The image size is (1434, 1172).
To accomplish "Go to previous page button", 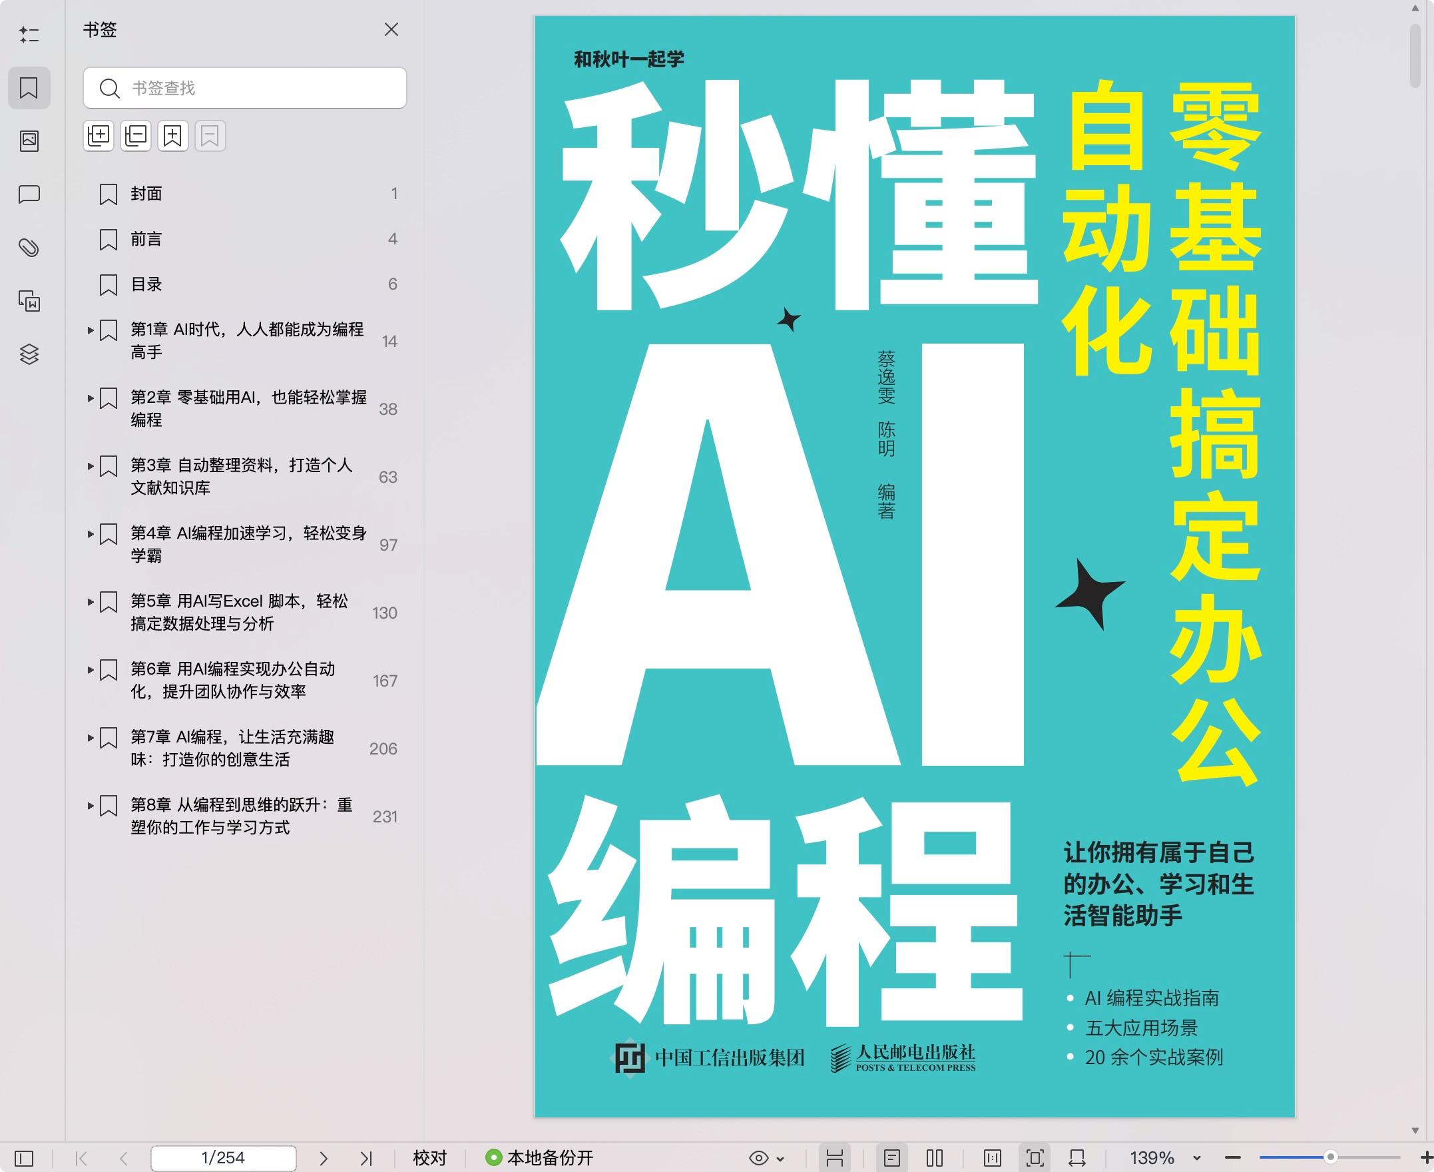I will pyautogui.click(x=123, y=1159).
